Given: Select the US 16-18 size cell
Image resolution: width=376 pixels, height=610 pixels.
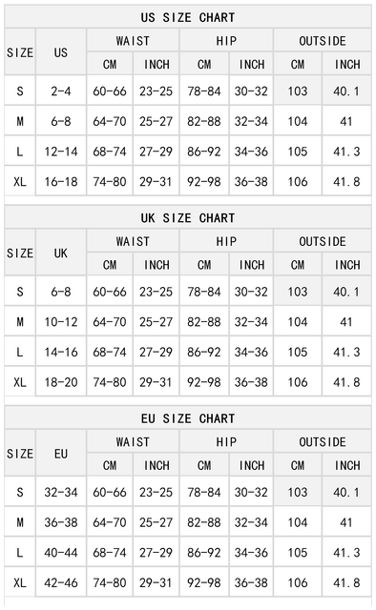Looking at the screenshot, I should point(61,181).
